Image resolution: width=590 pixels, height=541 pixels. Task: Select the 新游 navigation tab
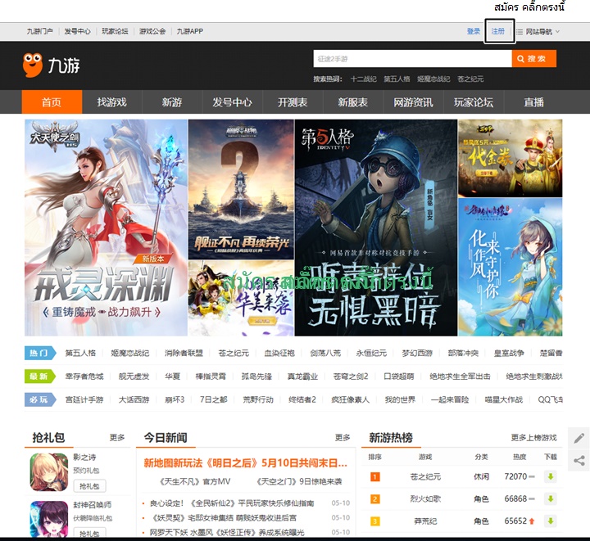172,101
